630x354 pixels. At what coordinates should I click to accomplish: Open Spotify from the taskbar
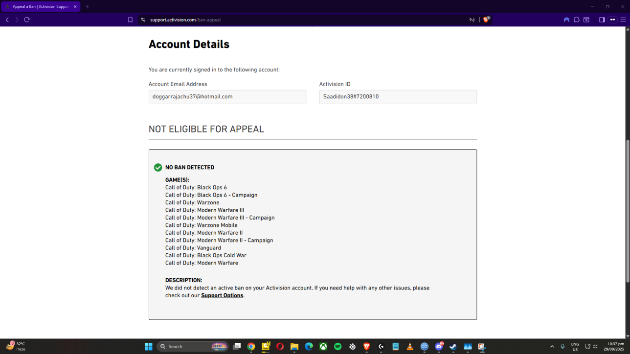(x=337, y=347)
